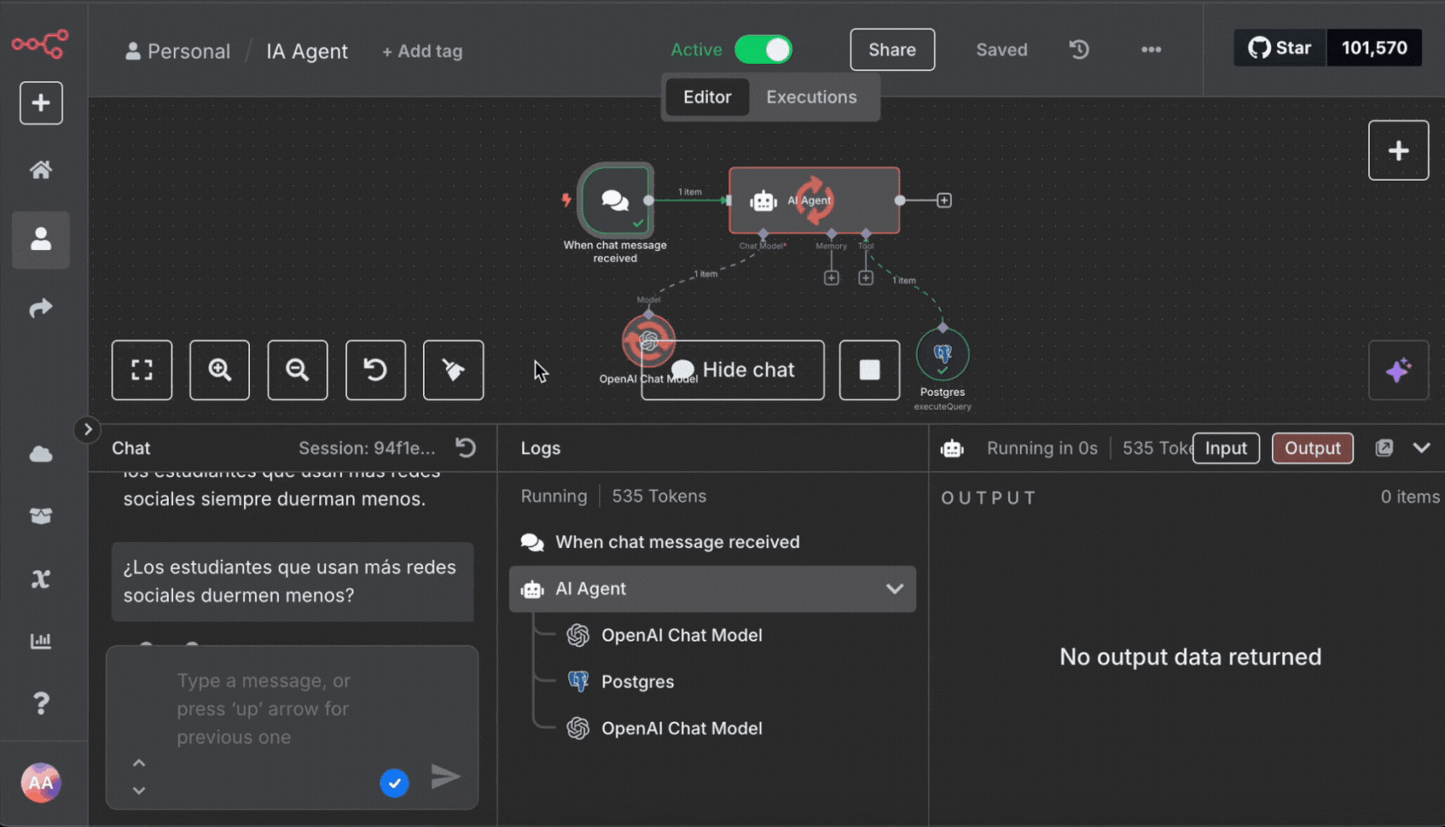The height and width of the screenshot is (827, 1445).
Task: Add a Tool sub-node via plus
Action: point(865,278)
